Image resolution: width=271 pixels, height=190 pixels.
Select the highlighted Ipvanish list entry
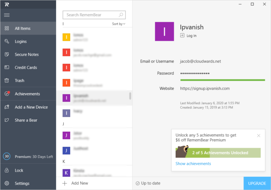pyautogui.click(x=94, y=98)
